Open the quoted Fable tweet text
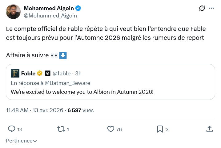Image resolution: width=221 pixels, height=148 pixels. (82, 92)
